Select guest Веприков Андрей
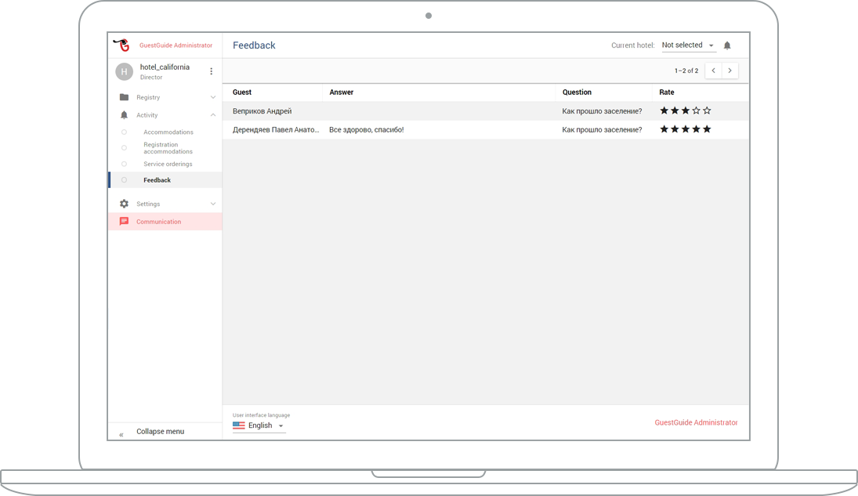The height and width of the screenshot is (496, 858). click(x=262, y=111)
